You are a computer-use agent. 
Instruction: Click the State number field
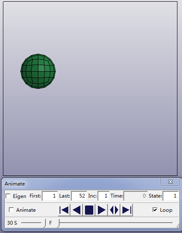point(171,196)
